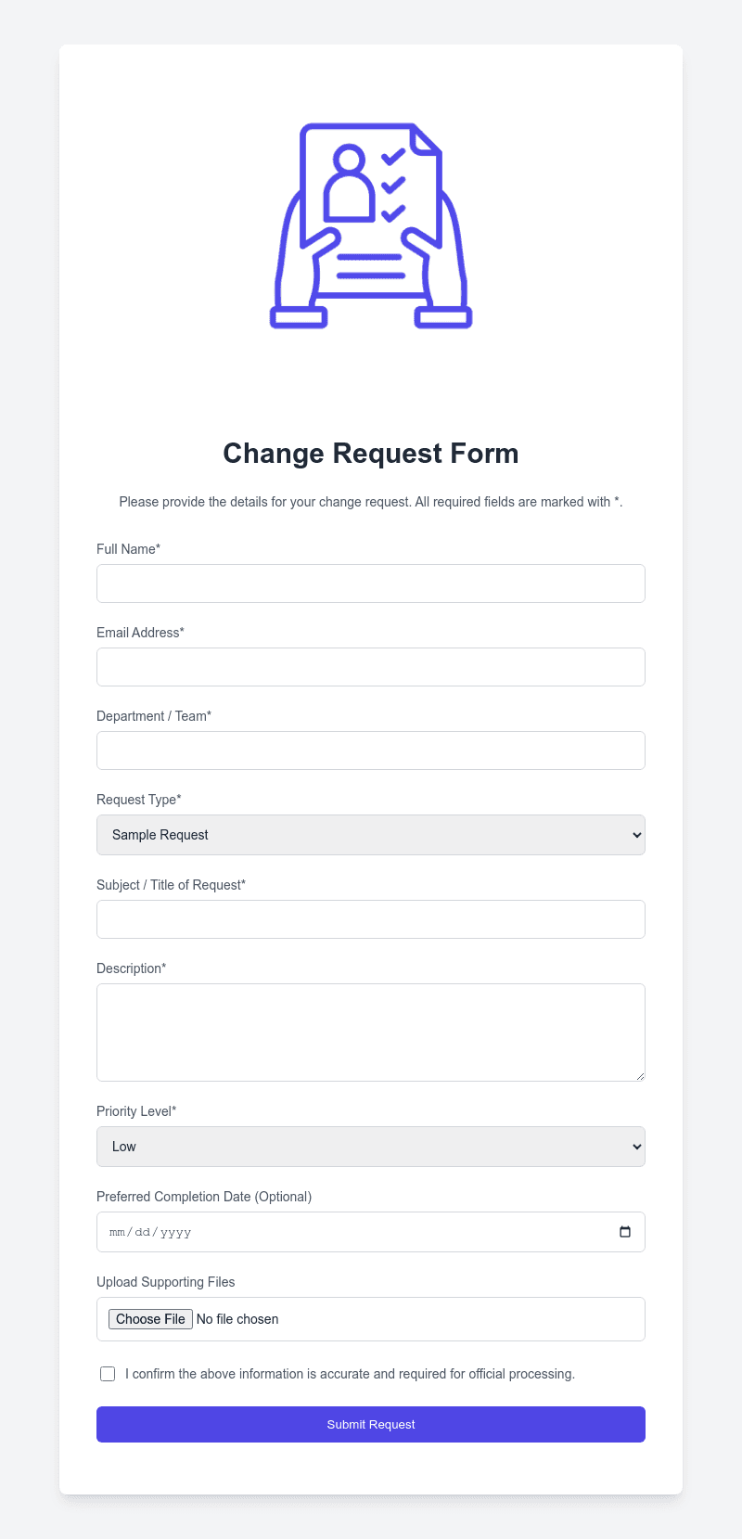
Task: Click the Choose File button for supporting files
Action: click(149, 1318)
